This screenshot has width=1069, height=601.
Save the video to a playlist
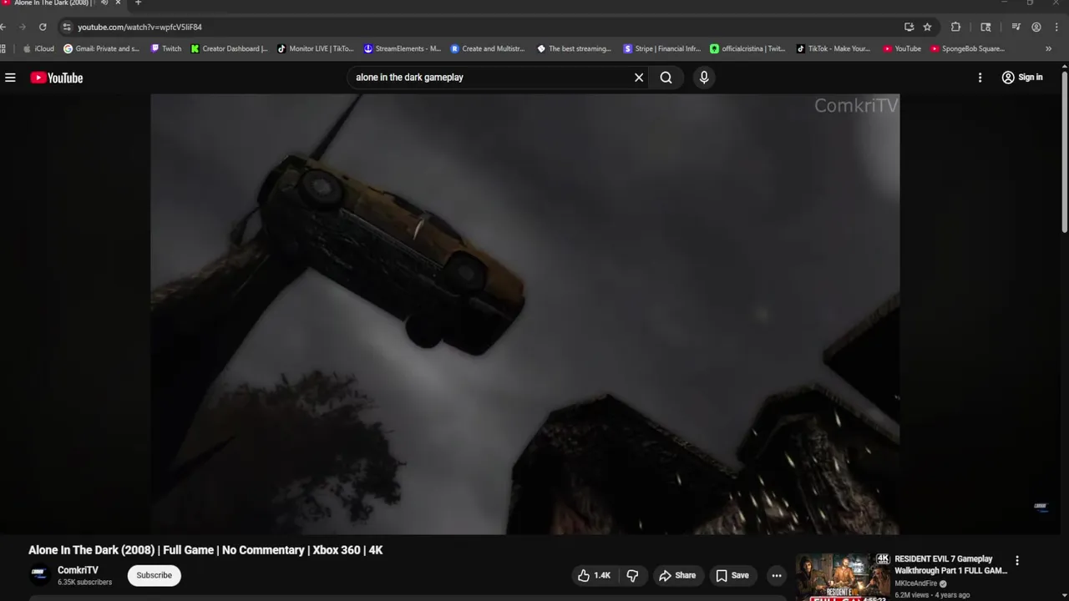click(x=732, y=575)
